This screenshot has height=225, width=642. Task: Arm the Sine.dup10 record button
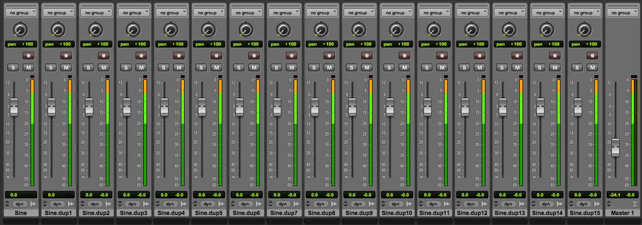click(405, 56)
